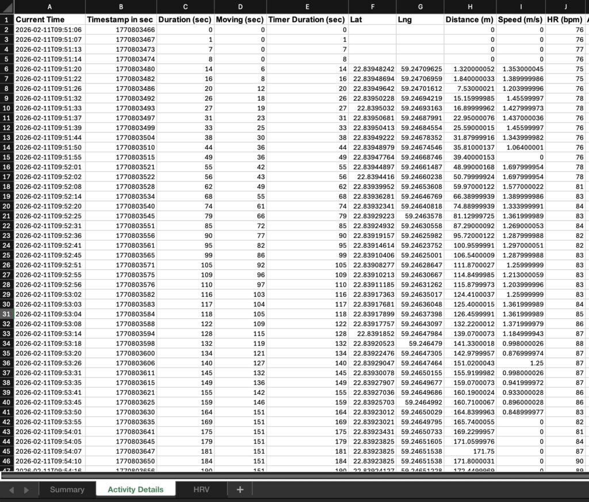Image resolution: width=589 pixels, height=502 pixels.
Task: Click the horizontal scrollbar below the grid
Action: pyautogui.click(x=294, y=476)
